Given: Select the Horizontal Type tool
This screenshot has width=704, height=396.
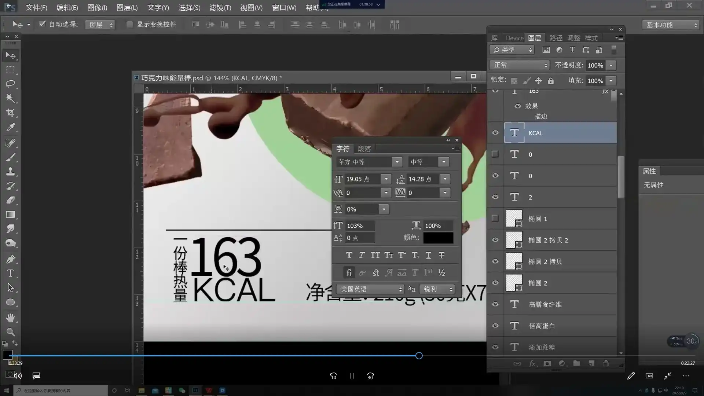Looking at the screenshot, I should pos(10,273).
